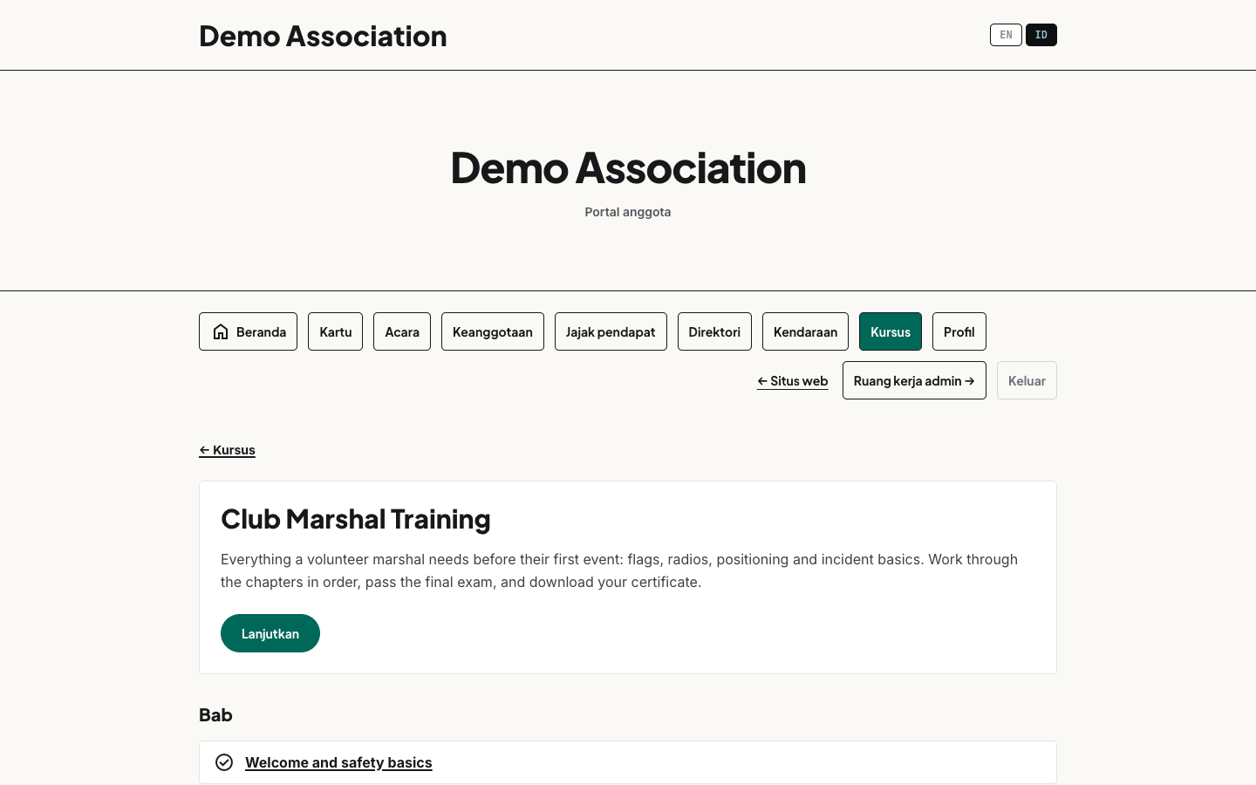Open the Keanggotaan section
1256x785 pixels.
tap(493, 331)
